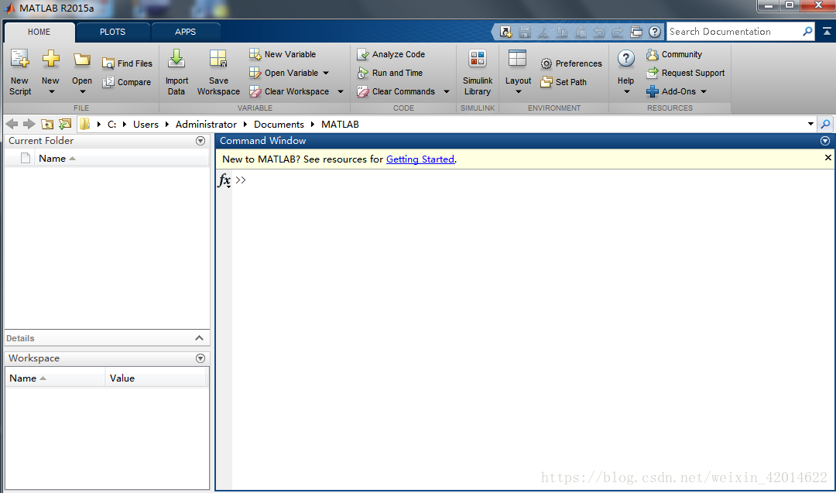Sort Workspace by Name column
Viewport: 836px width, 493px height.
(56, 378)
